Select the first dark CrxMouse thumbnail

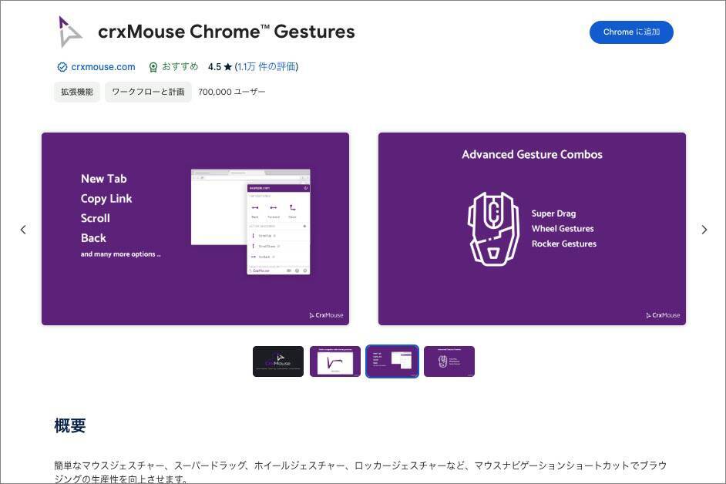[278, 361]
